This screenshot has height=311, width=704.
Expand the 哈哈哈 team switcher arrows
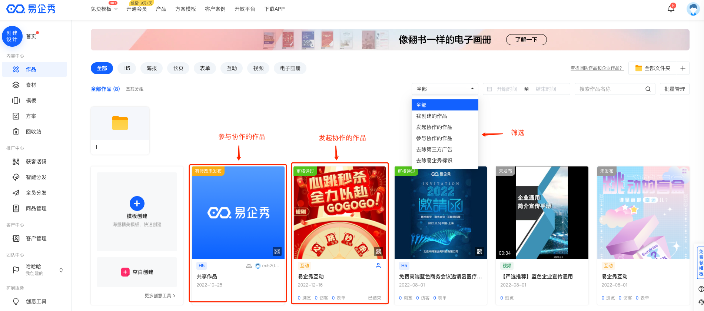tap(61, 270)
